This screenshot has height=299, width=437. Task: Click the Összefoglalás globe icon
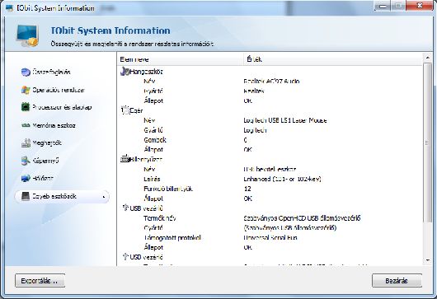(26, 72)
